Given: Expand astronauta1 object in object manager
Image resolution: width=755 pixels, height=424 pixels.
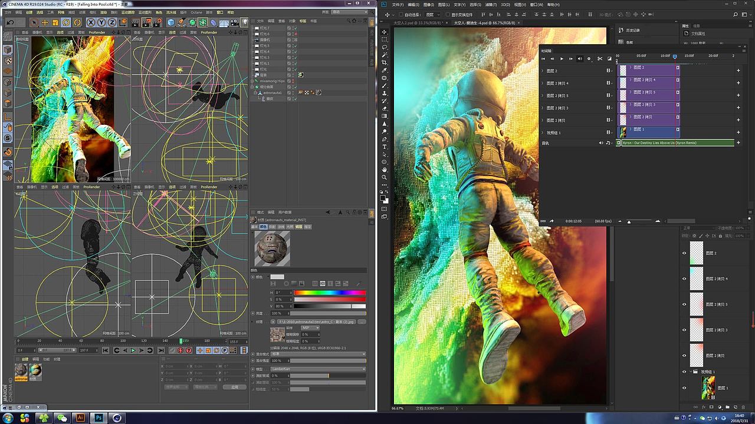Looking at the screenshot, I should (255, 92).
